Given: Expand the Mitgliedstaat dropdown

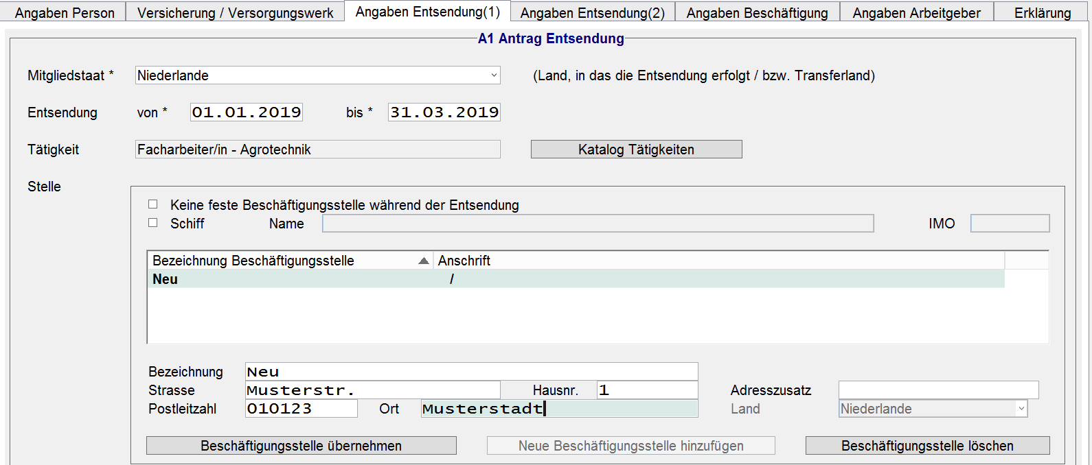Looking at the screenshot, I should tap(494, 75).
